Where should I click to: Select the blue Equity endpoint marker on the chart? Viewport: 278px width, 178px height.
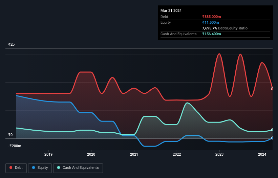coord(272,138)
